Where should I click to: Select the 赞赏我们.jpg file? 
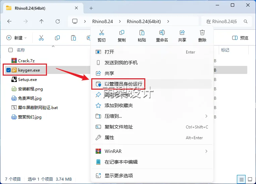point(30,117)
